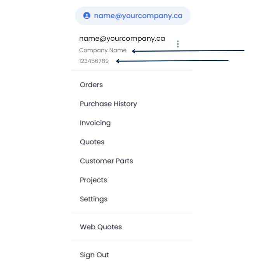
Task: Select the email address heading below the pill
Action: click(122, 38)
